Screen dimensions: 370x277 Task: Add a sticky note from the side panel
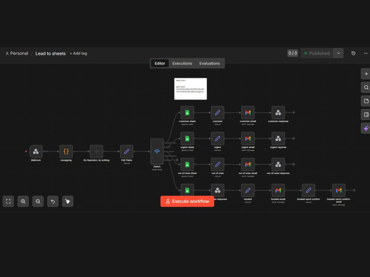[366, 101]
